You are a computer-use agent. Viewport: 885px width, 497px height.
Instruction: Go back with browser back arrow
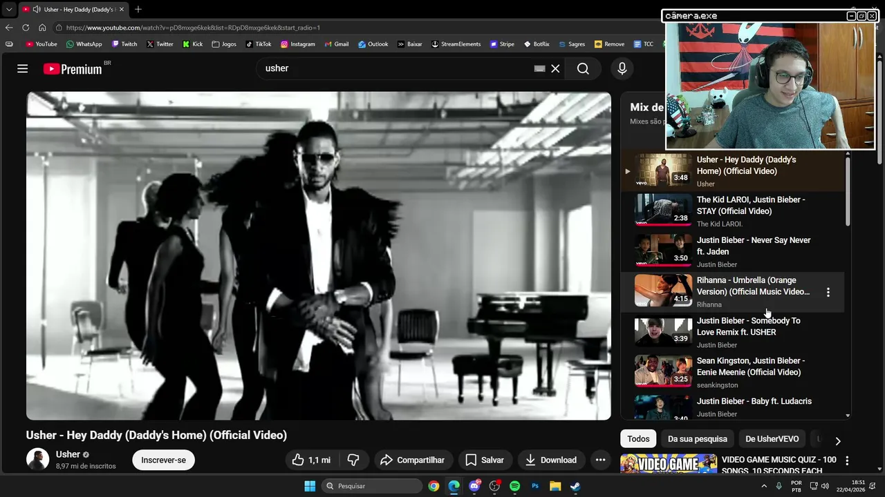pos(9,28)
